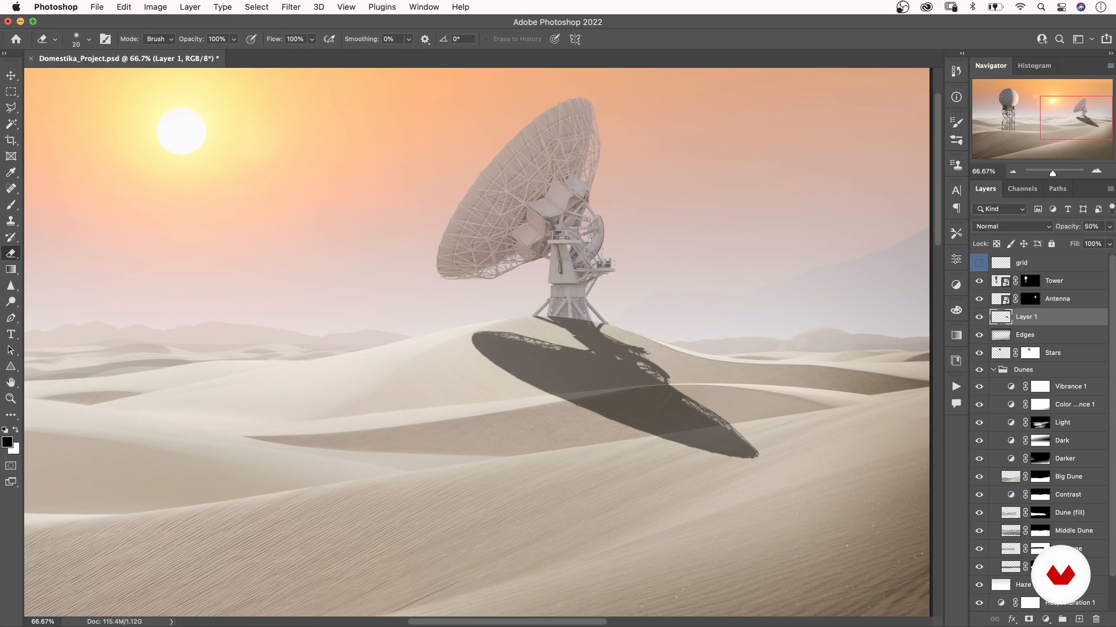
Task: Select the History Brush tool
Action: point(11,237)
